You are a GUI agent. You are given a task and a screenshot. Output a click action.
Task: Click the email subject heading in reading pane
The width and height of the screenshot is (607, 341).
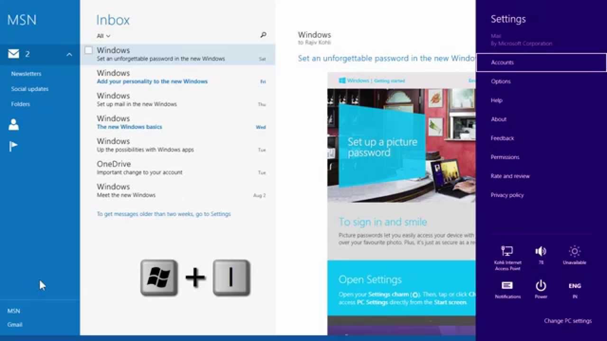(x=386, y=58)
